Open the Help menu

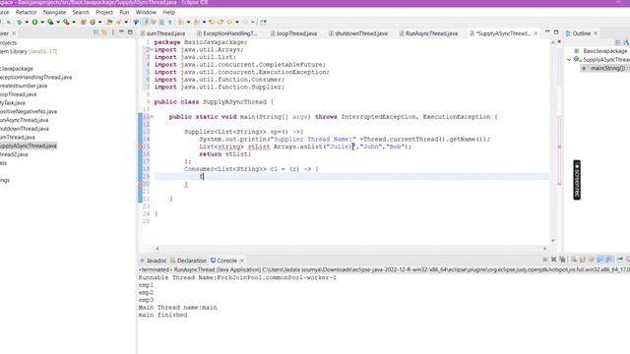(x=168, y=13)
